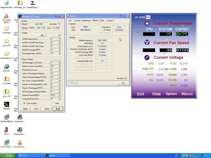Switch to the SPD tab in CPU-Z
The image size is (211, 158).
[102, 21]
